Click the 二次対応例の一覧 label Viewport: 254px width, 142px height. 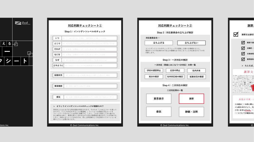point(175,90)
